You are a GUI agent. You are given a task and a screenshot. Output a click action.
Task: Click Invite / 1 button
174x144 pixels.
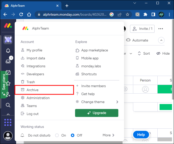tap(142, 29)
